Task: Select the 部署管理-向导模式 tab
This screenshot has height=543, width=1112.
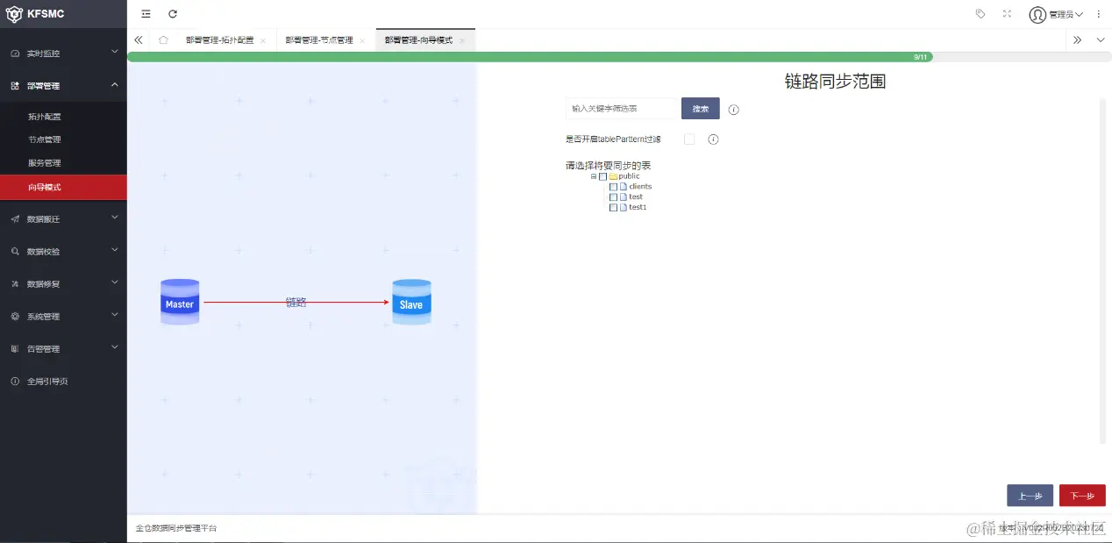Action: point(418,40)
